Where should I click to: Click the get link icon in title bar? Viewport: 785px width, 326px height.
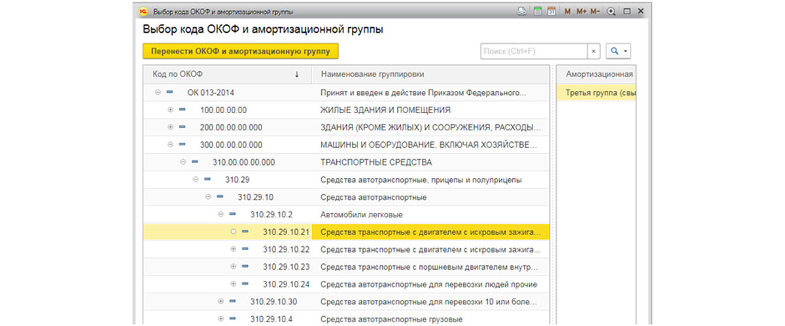[x=522, y=11]
